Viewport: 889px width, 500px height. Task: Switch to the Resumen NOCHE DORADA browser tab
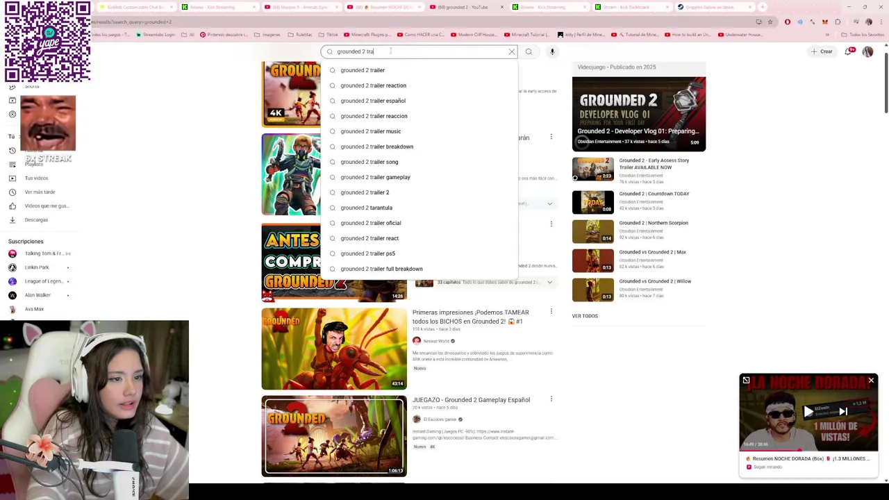point(383,7)
